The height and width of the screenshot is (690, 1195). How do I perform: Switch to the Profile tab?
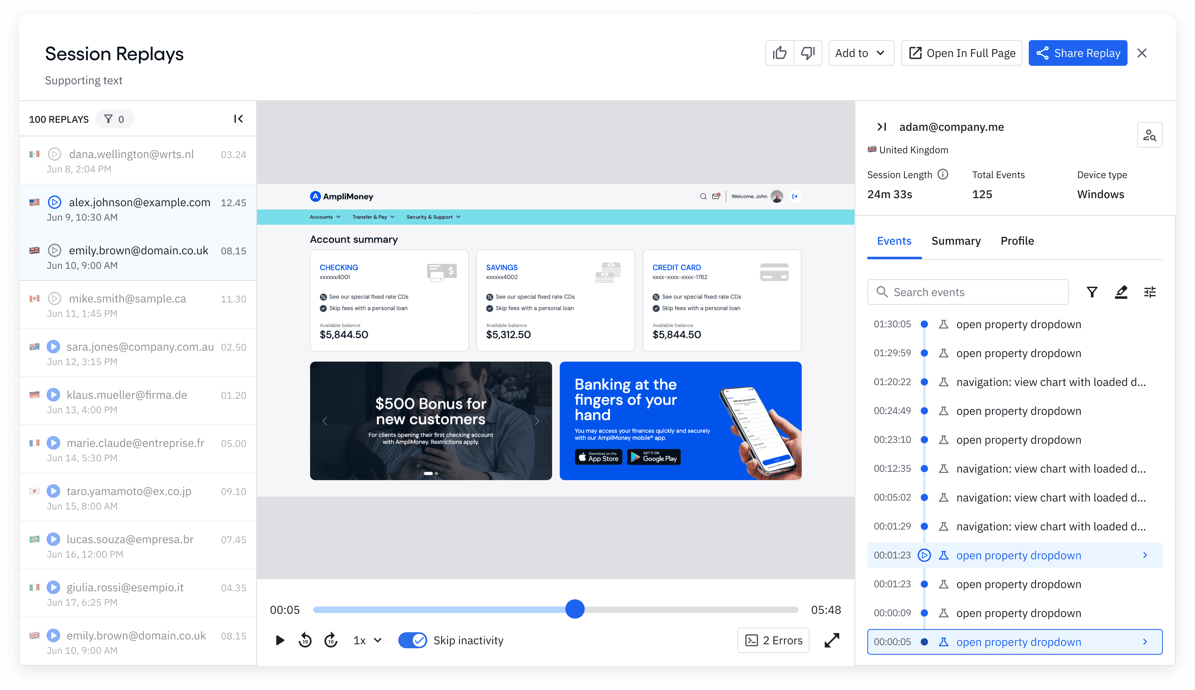pyautogui.click(x=1017, y=241)
